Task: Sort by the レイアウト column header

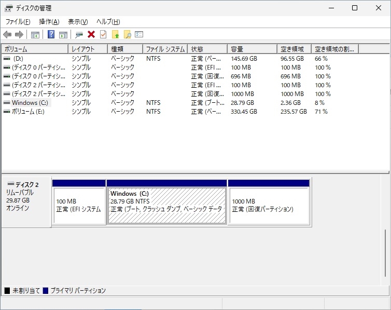Action: [x=88, y=49]
